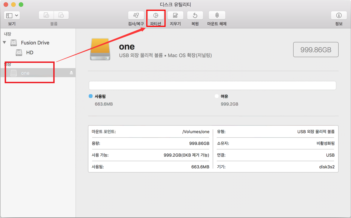Image resolution: width=351 pixels, height=218 pixels.
Task: Select the 지우기 erase tool
Action: click(x=175, y=15)
